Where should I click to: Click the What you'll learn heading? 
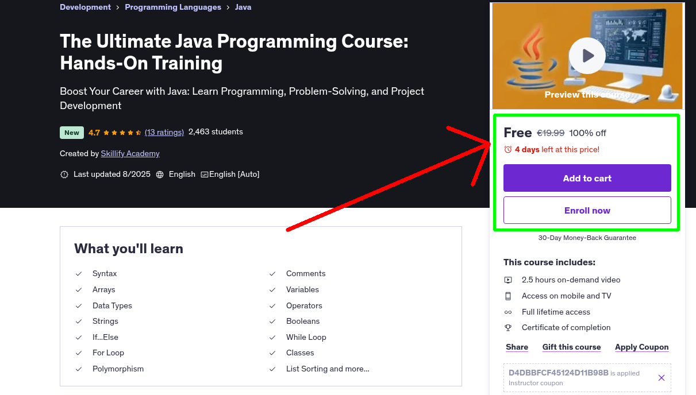[129, 249]
